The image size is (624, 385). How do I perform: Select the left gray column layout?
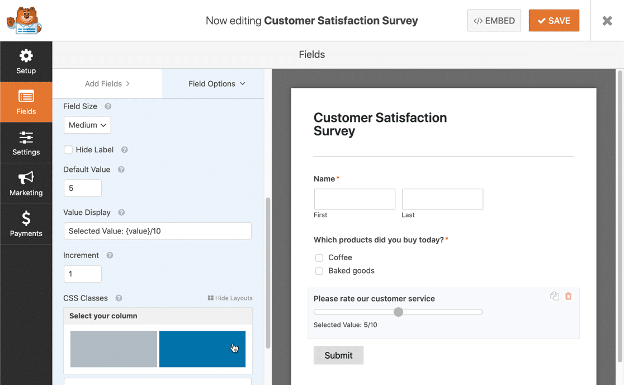click(114, 349)
